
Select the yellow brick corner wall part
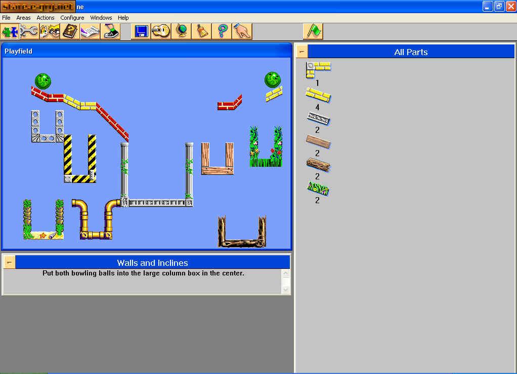coord(318,70)
